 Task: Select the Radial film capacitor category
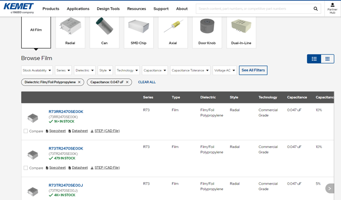point(70,32)
